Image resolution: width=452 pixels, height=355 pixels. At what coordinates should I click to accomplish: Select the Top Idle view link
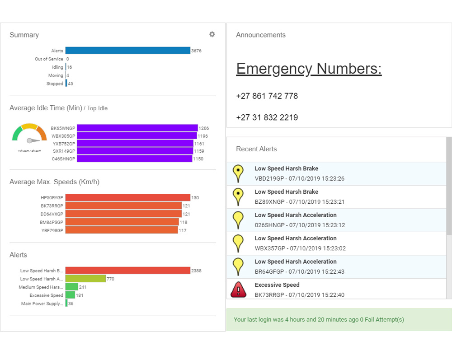click(97, 108)
